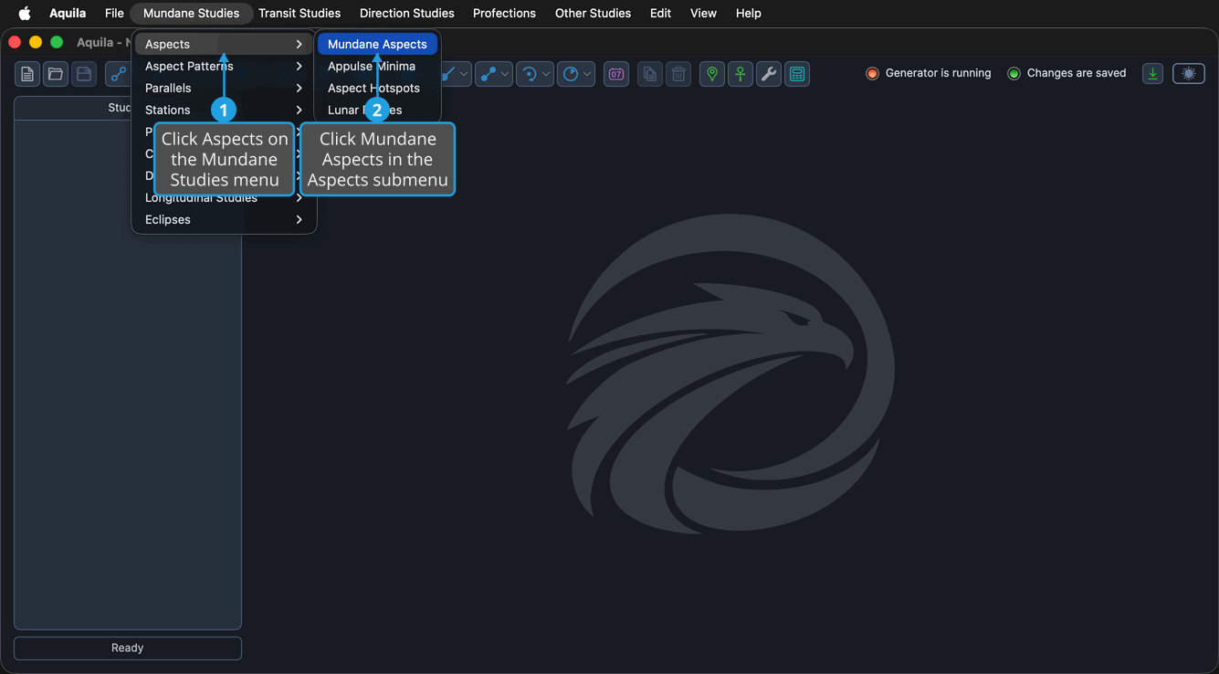This screenshot has width=1219, height=674.
Task: Open a file with the folder icon
Action: coord(56,74)
